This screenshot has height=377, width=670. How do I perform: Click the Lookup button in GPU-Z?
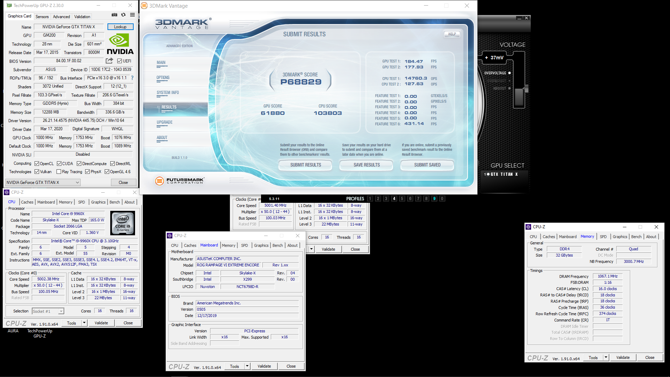coord(120,27)
